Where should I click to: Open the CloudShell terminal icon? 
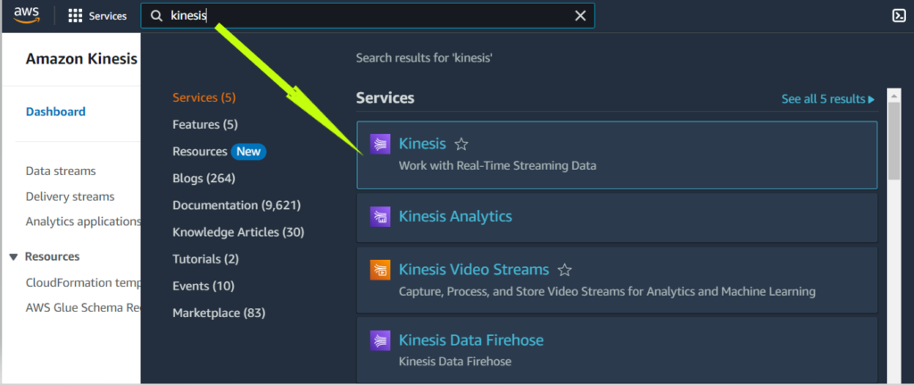[898, 16]
